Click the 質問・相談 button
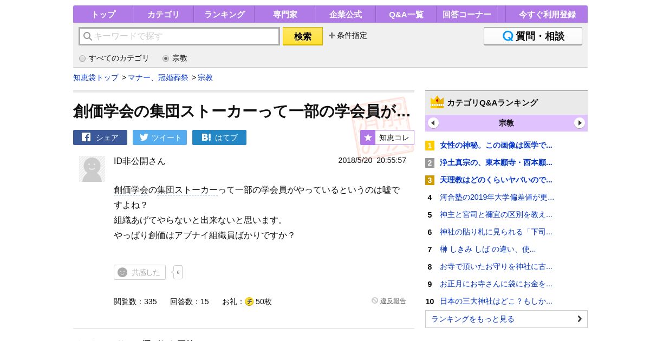 coord(533,36)
